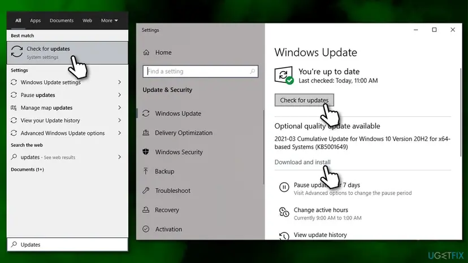Screen dimensions: 468x263
Task: Click the Settings sidebar scrollbar
Action: [x=263, y=147]
